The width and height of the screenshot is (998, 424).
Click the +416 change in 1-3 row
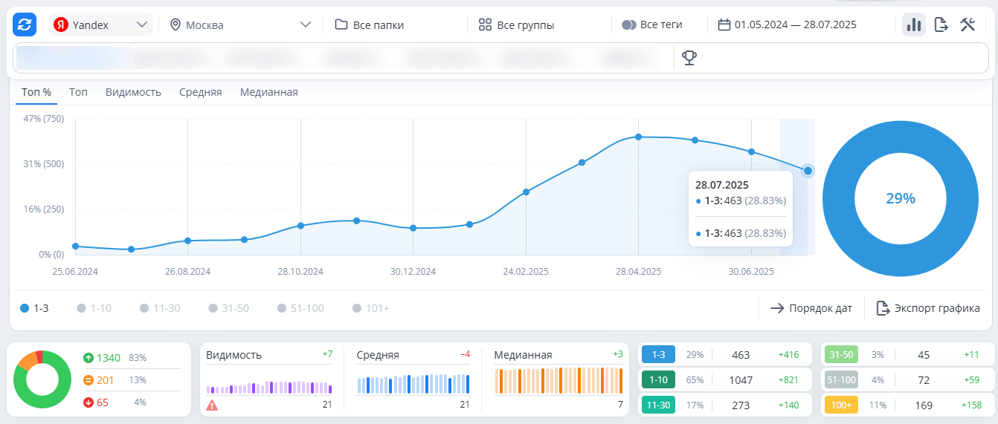788,355
